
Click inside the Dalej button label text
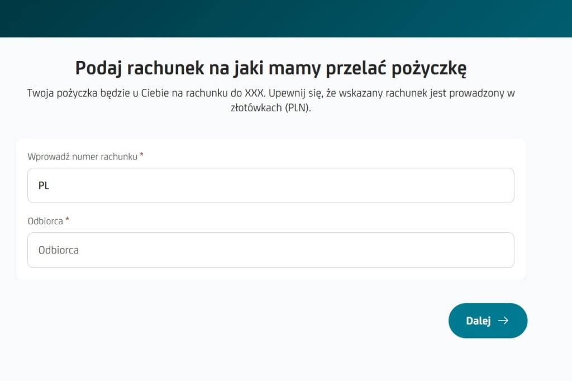tap(478, 320)
